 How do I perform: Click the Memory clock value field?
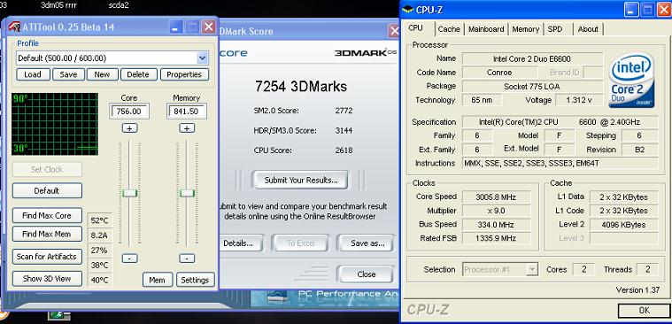(187, 112)
